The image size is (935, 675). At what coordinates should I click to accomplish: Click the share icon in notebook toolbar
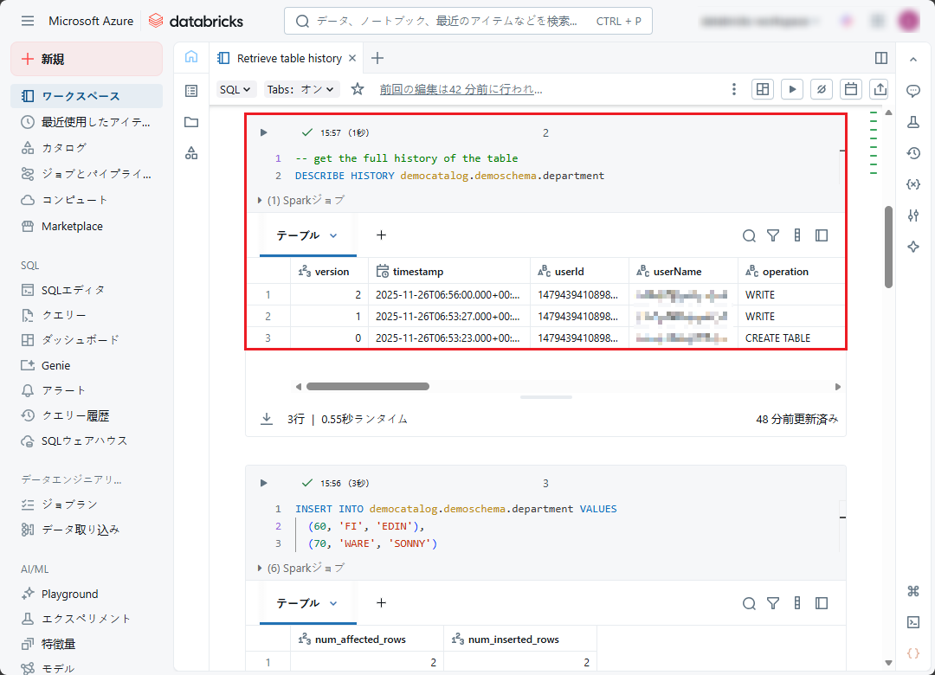pos(880,89)
